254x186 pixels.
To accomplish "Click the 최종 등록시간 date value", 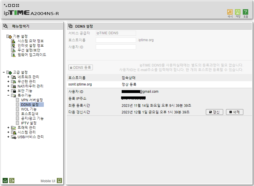I will (x=156, y=106).
